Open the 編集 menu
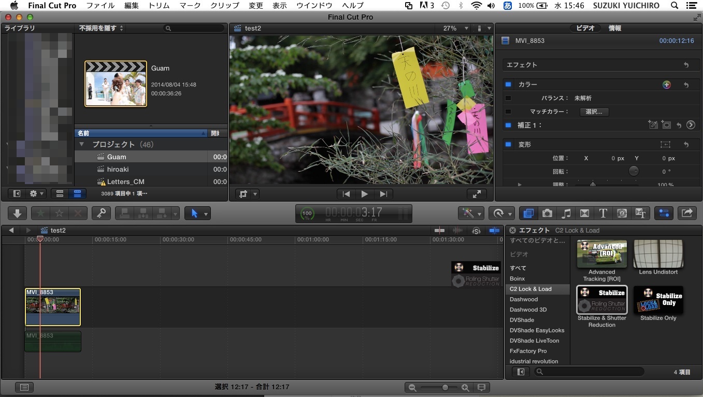The width and height of the screenshot is (703, 397). click(132, 5)
